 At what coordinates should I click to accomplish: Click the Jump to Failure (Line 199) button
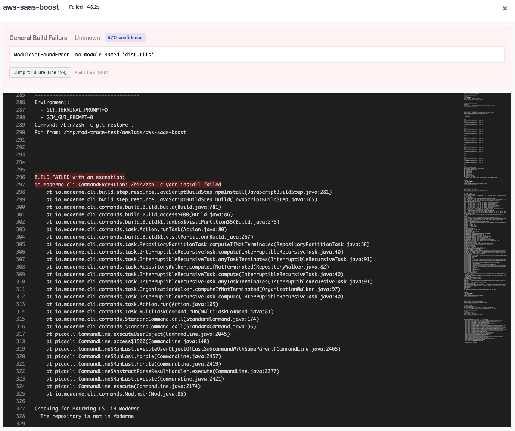40,72
